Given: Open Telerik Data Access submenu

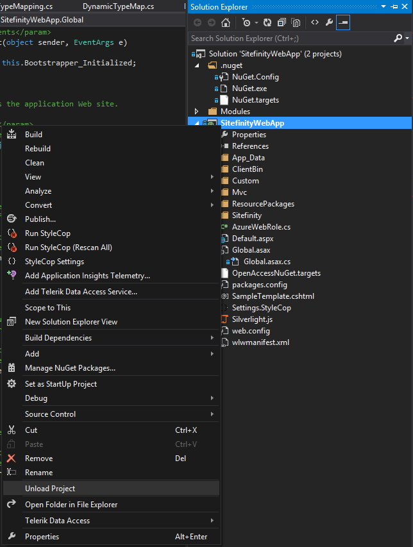Looking at the screenshot, I should pos(111,521).
